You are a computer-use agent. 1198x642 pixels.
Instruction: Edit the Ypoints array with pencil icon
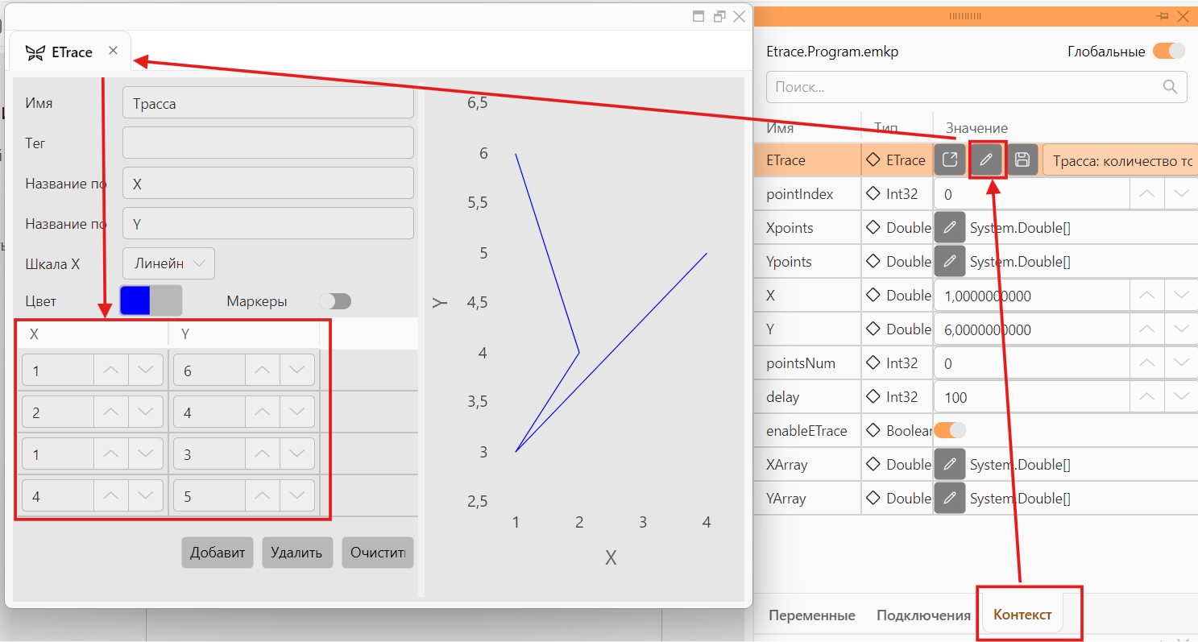949,262
